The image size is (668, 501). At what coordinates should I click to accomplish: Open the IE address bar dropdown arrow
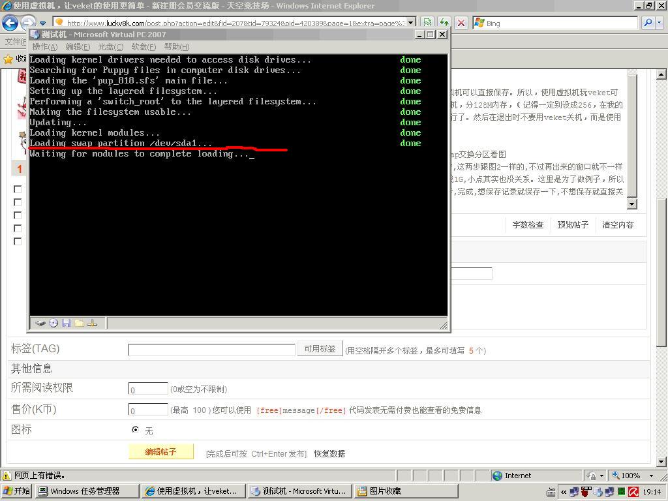pyautogui.click(x=411, y=23)
